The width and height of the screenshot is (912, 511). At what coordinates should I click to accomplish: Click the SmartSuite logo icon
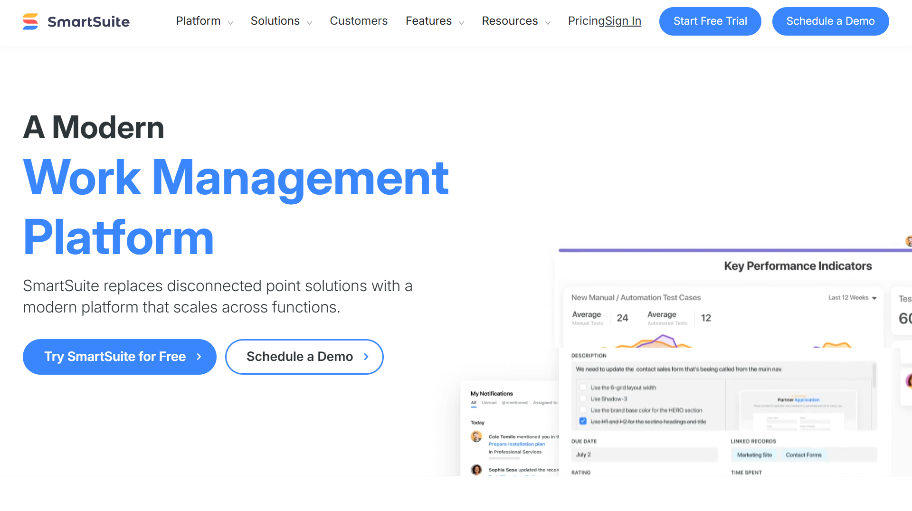(29, 21)
